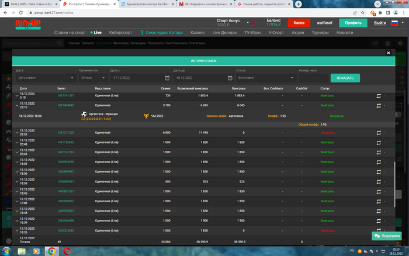Screen dimensions: 409x256
Task: Bookmark page with the star icon
Action: click(363, 13)
